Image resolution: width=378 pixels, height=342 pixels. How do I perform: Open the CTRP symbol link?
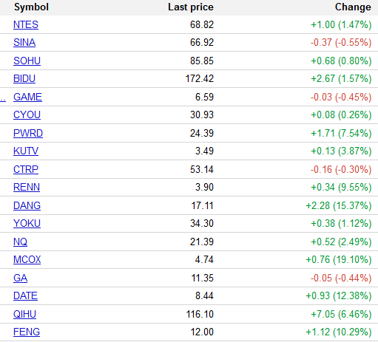(x=26, y=169)
